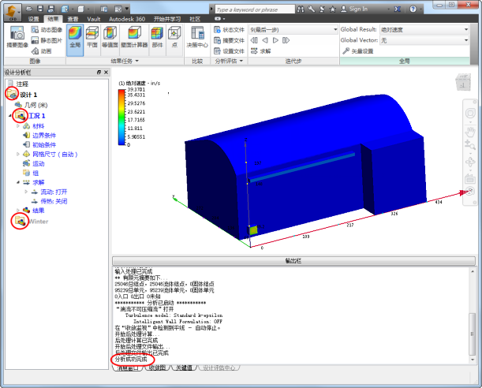Click the pan hand icon in navigation bar
The width and height of the screenshot is (482, 388).
[469, 132]
